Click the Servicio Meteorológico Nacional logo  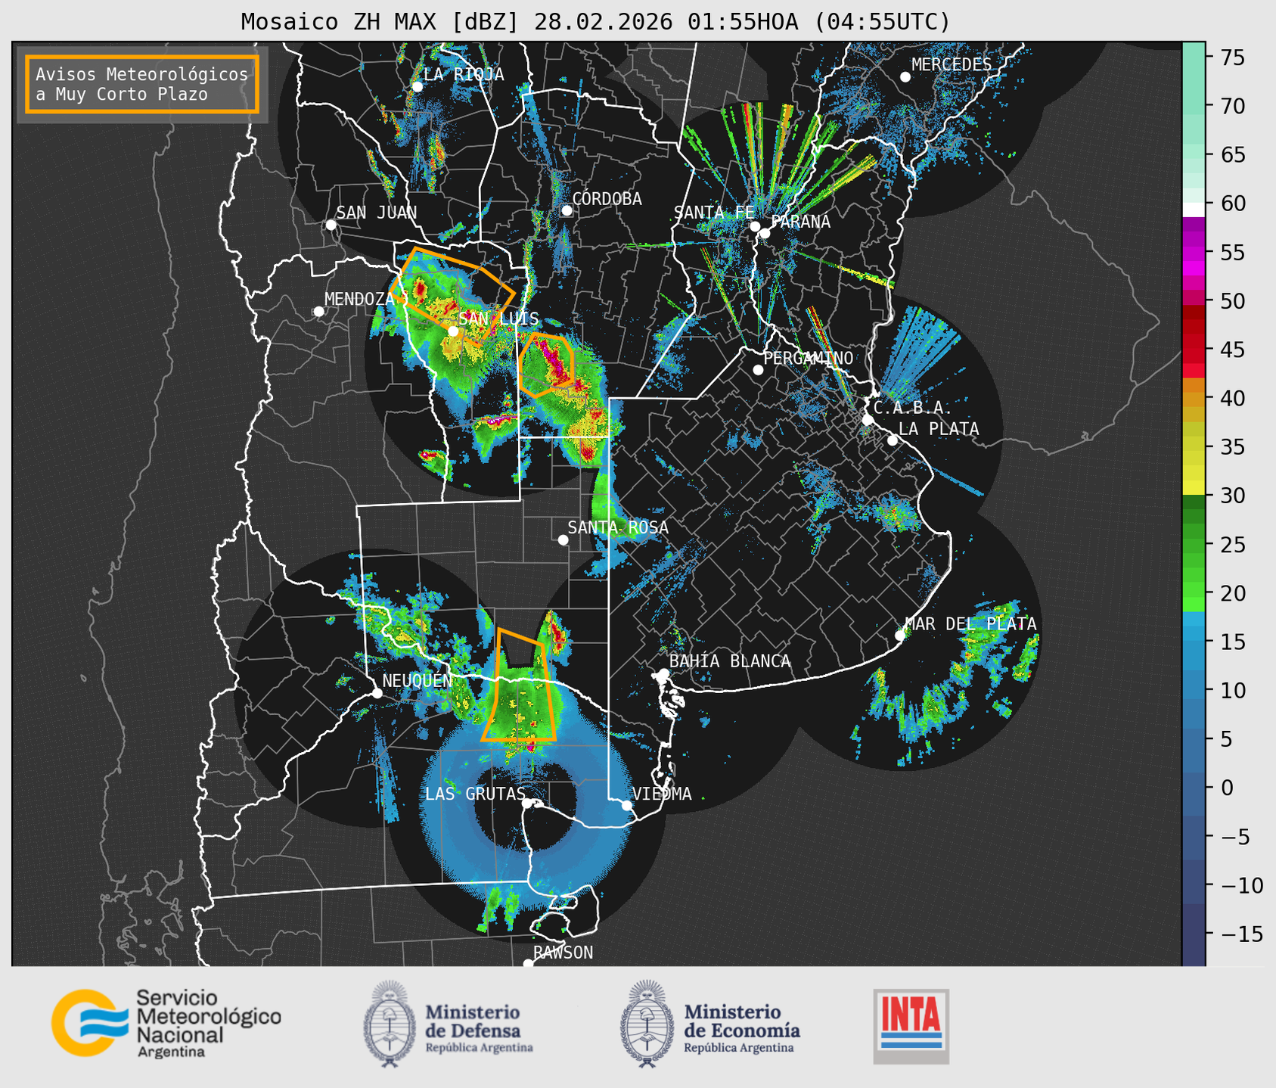pyautogui.click(x=166, y=1023)
